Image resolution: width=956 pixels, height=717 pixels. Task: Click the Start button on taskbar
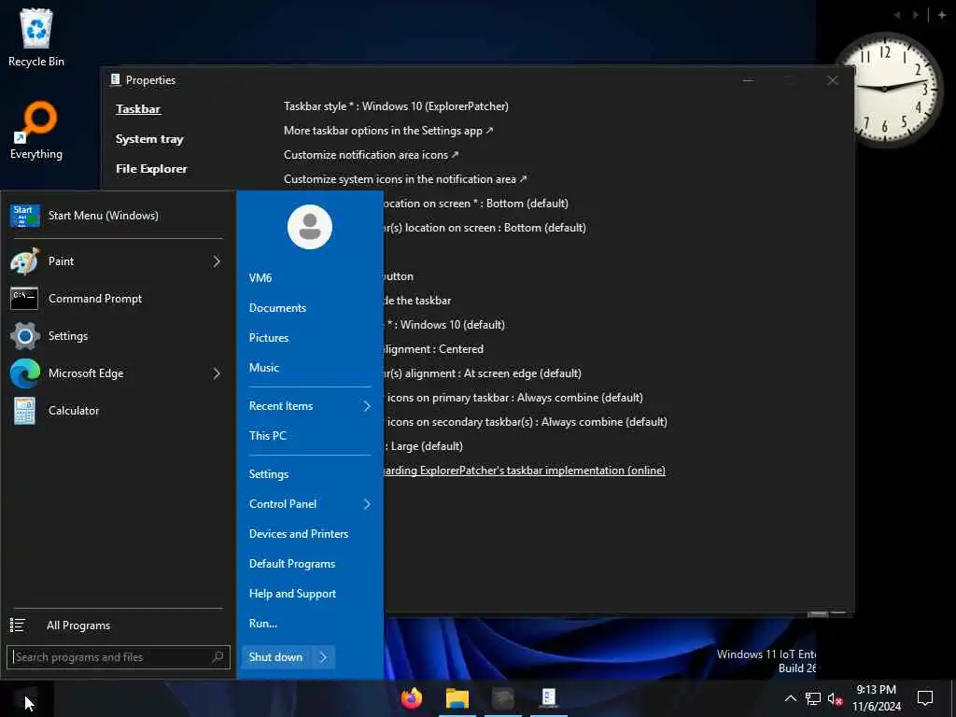27,698
